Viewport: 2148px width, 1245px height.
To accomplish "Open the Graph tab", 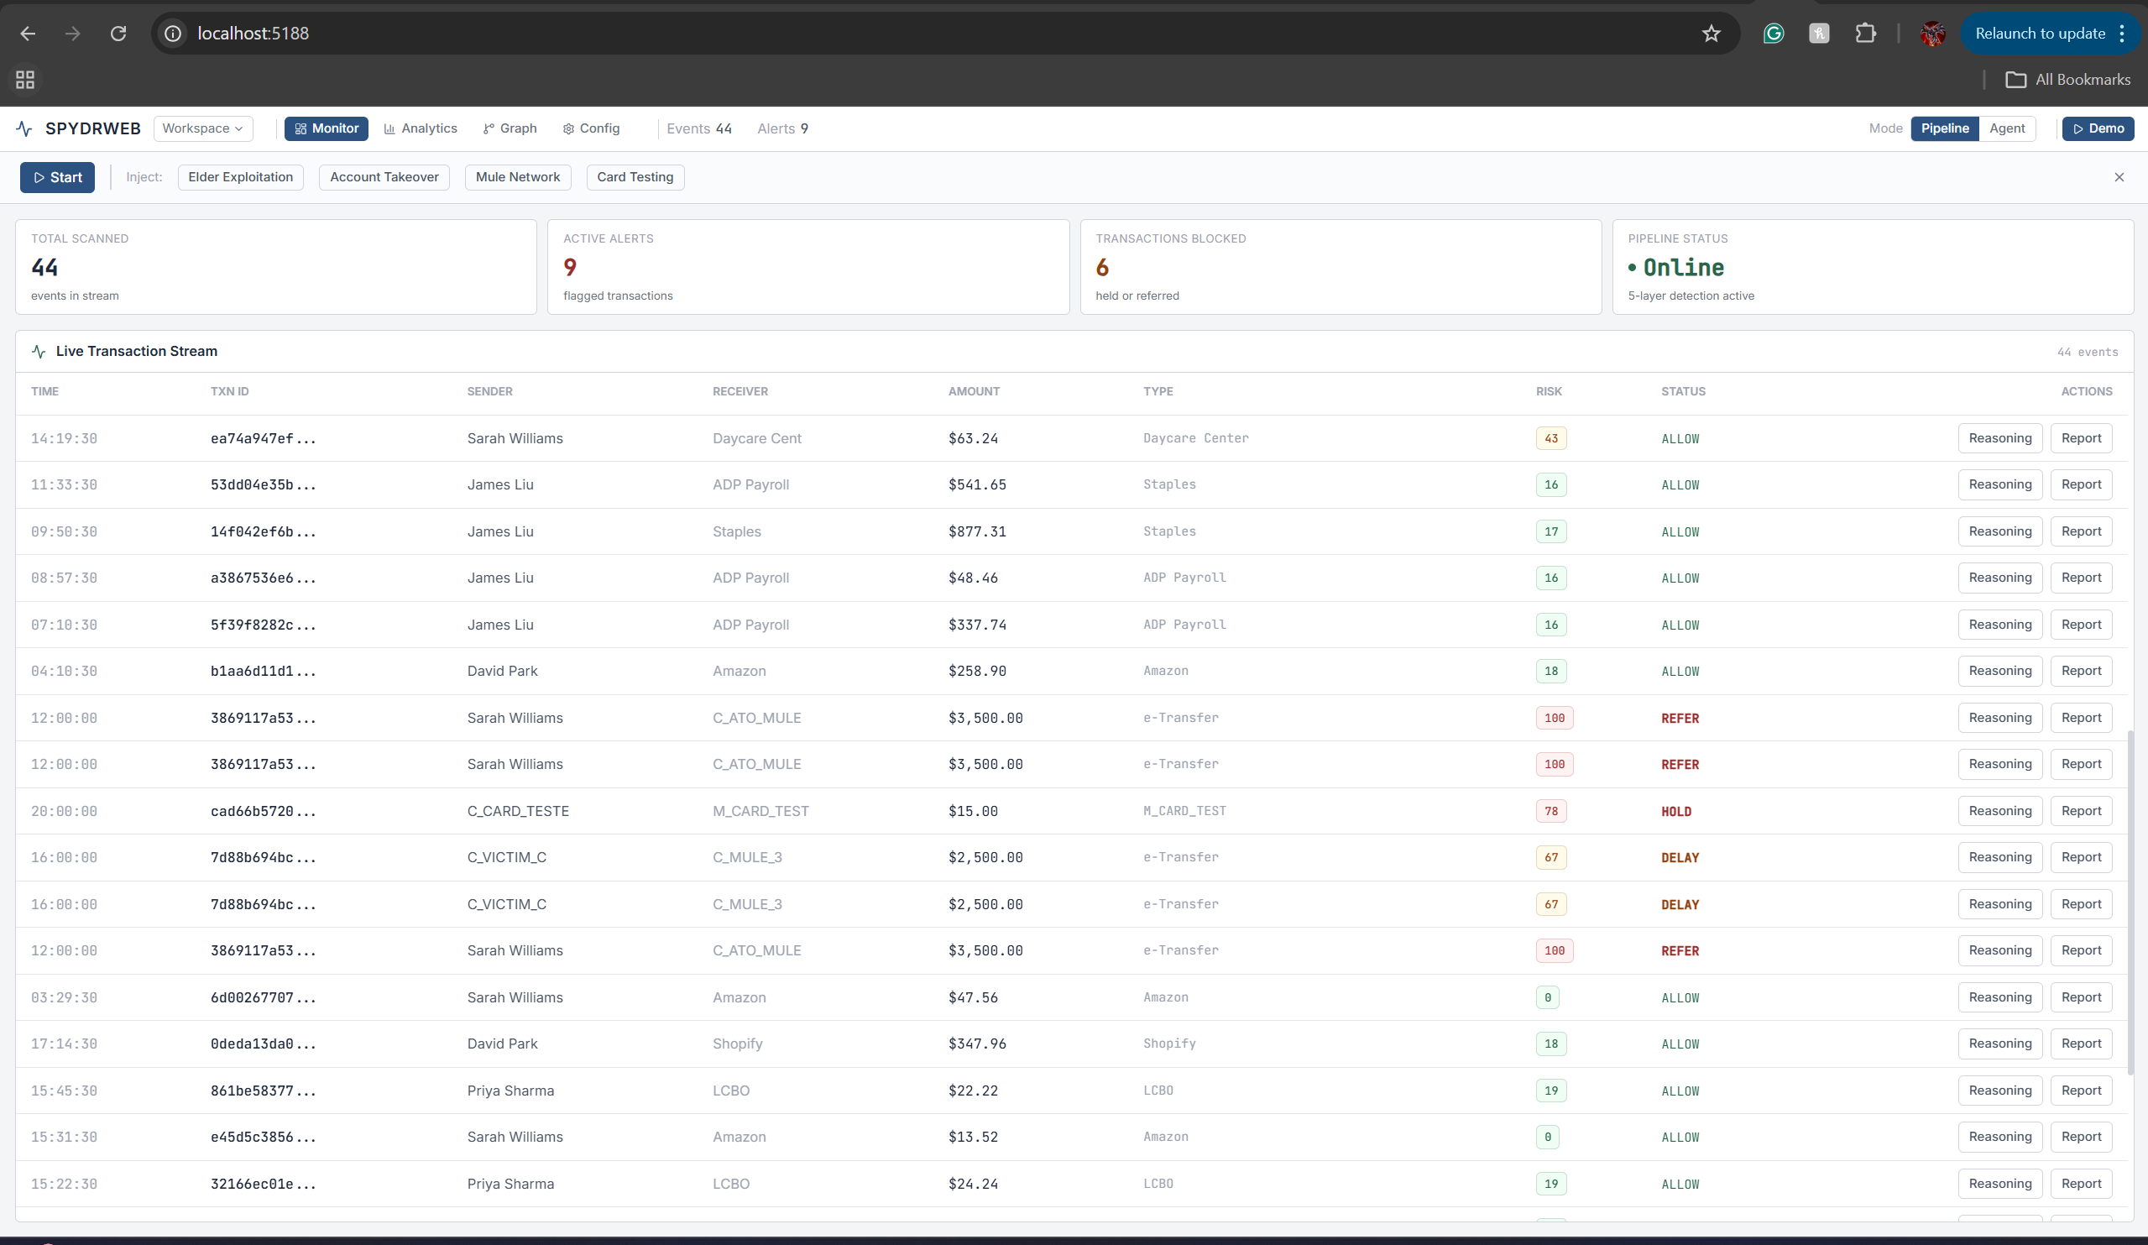I will click(510, 128).
